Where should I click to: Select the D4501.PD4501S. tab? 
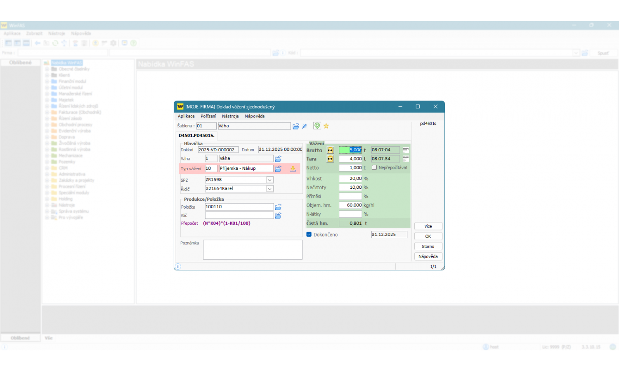pyautogui.click(x=196, y=136)
